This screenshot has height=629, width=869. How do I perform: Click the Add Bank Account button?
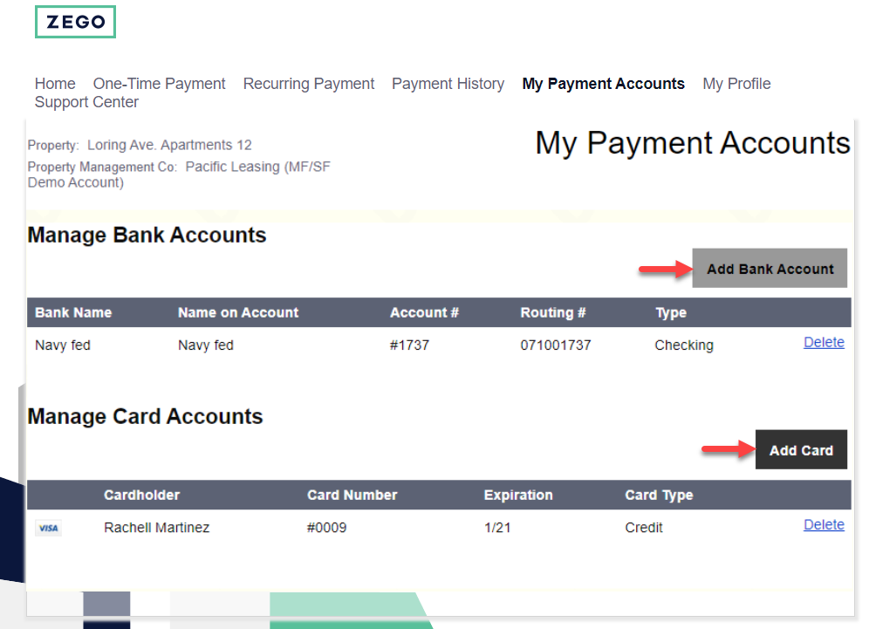[x=769, y=268]
